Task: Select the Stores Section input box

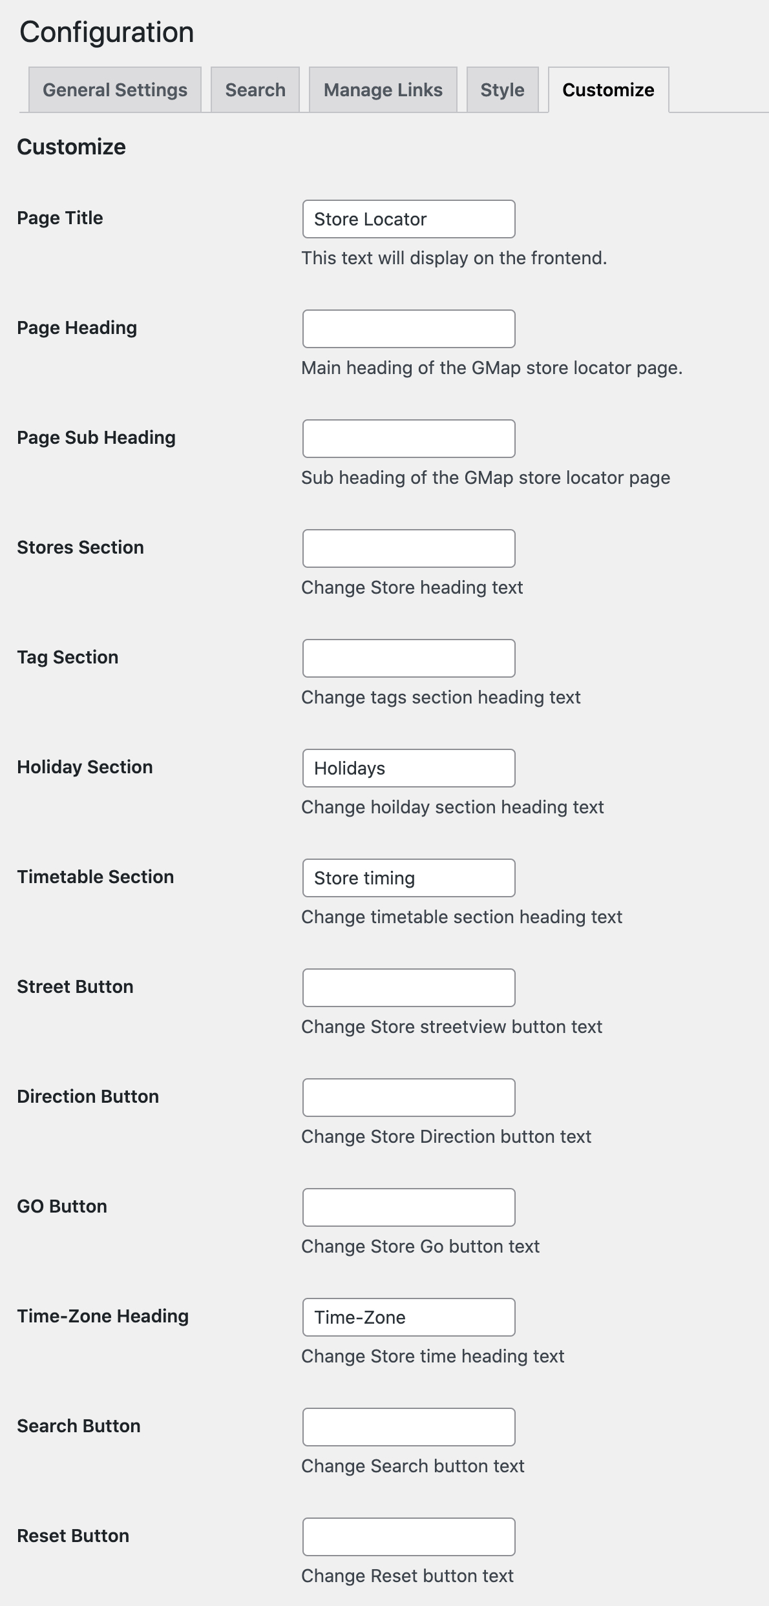Action: coord(408,548)
